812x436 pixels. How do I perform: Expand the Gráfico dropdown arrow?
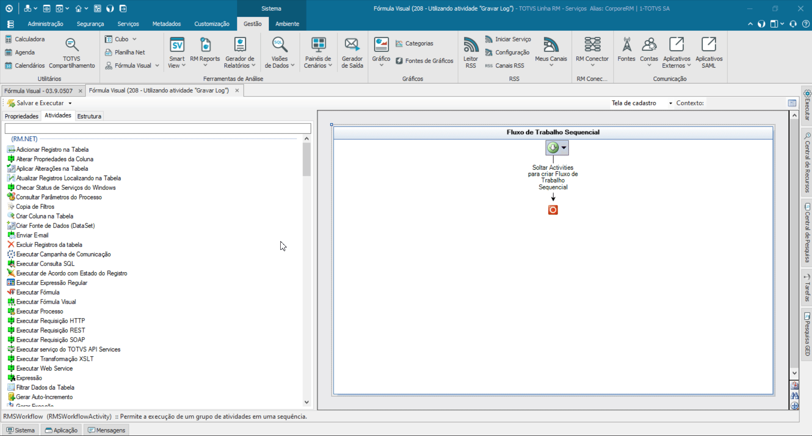click(x=381, y=65)
